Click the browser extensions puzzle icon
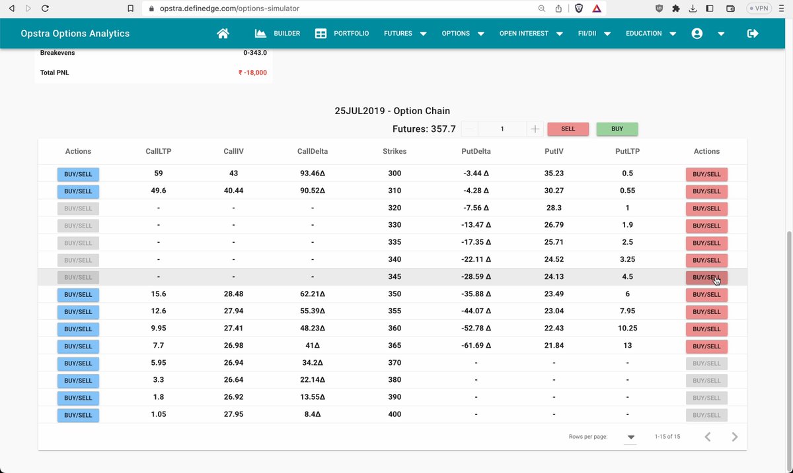The height and width of the screenshot is (473, 793). pos(675,9)
